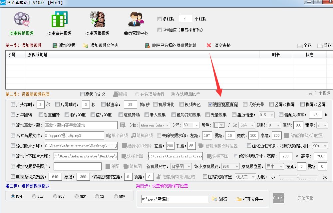Open 阴影 value dropdown
333x213 pixels.
point(274,125)
